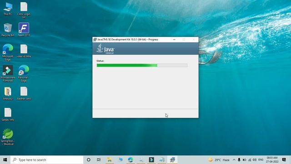
Task: Select the Sanjev info file icon
Action: point(8,114)
